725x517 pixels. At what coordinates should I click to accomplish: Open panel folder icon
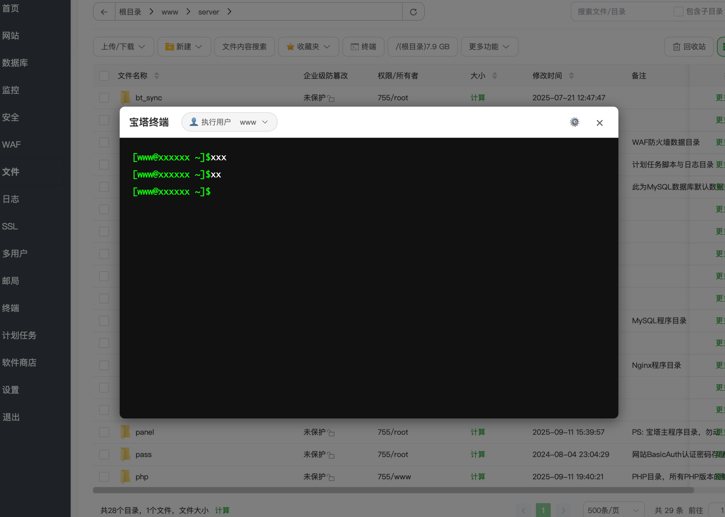click(125, 432)
